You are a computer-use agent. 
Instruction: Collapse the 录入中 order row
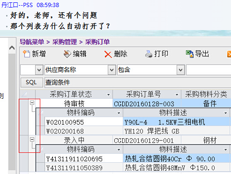(32, 140)
